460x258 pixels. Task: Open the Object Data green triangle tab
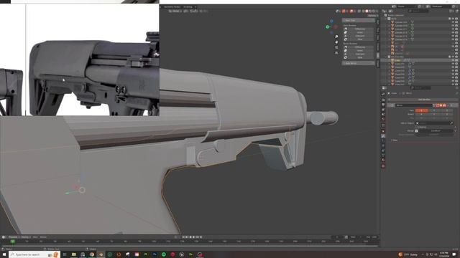pyautogui.click(x=383, y=156)
